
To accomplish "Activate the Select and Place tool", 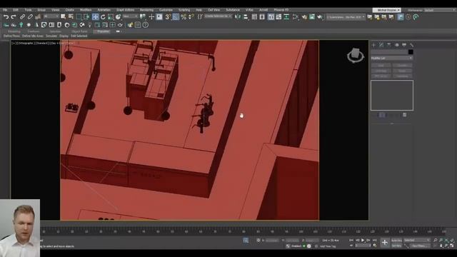I will click(x=118, y=17).
